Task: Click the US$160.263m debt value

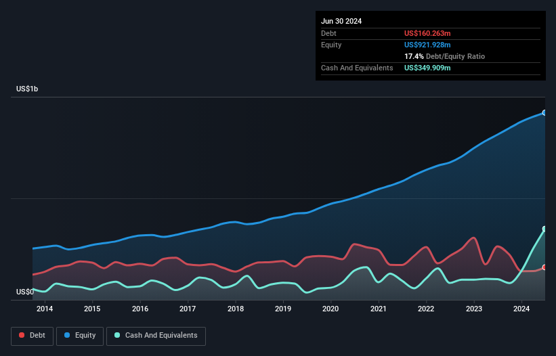Action: click(x=427, y=33)
